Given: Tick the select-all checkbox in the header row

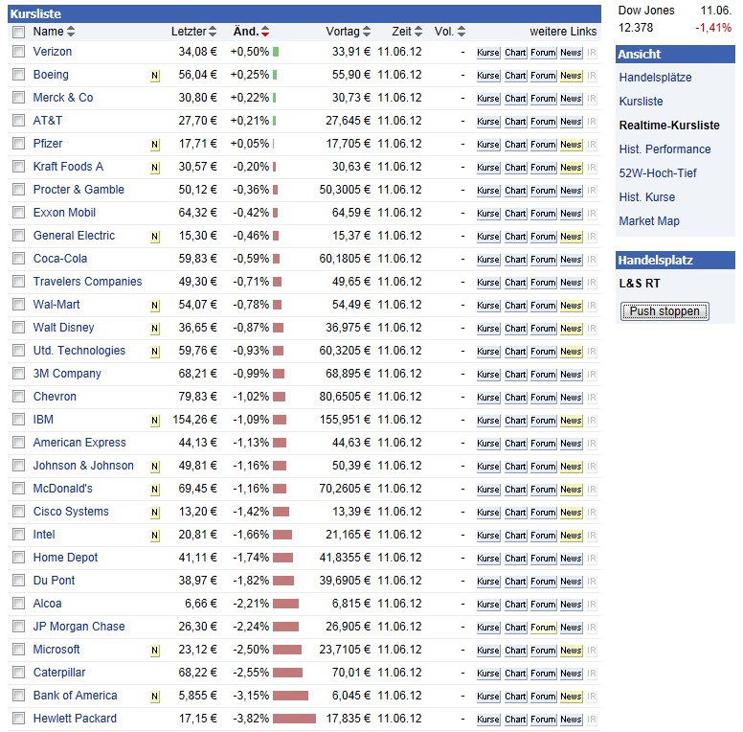Looking at the screenshot, I should coord(18,32).
